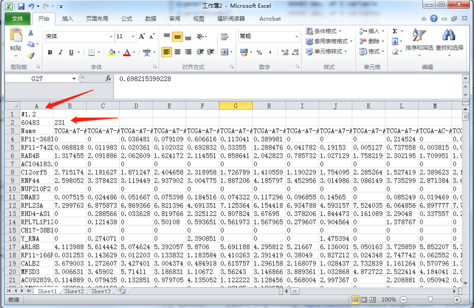Apply percent style
This screenshot has width=474, height=308.
[x=259, y=52]
